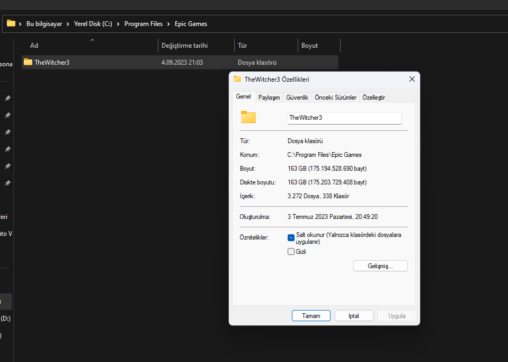Click the Boyut value 163 GB (175.194.528.690 bayt)
The height and width of the screenshot is (362, 508).
click(327, 169)
